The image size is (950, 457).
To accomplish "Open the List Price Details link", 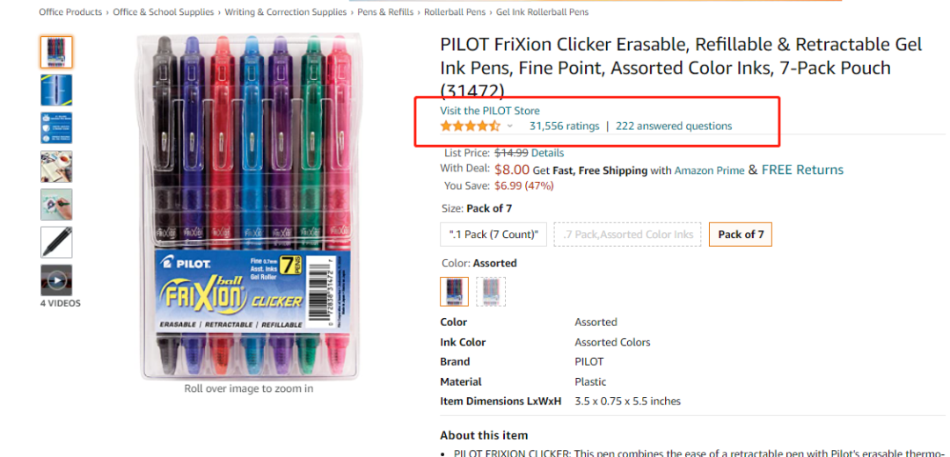I will (548, 153).
